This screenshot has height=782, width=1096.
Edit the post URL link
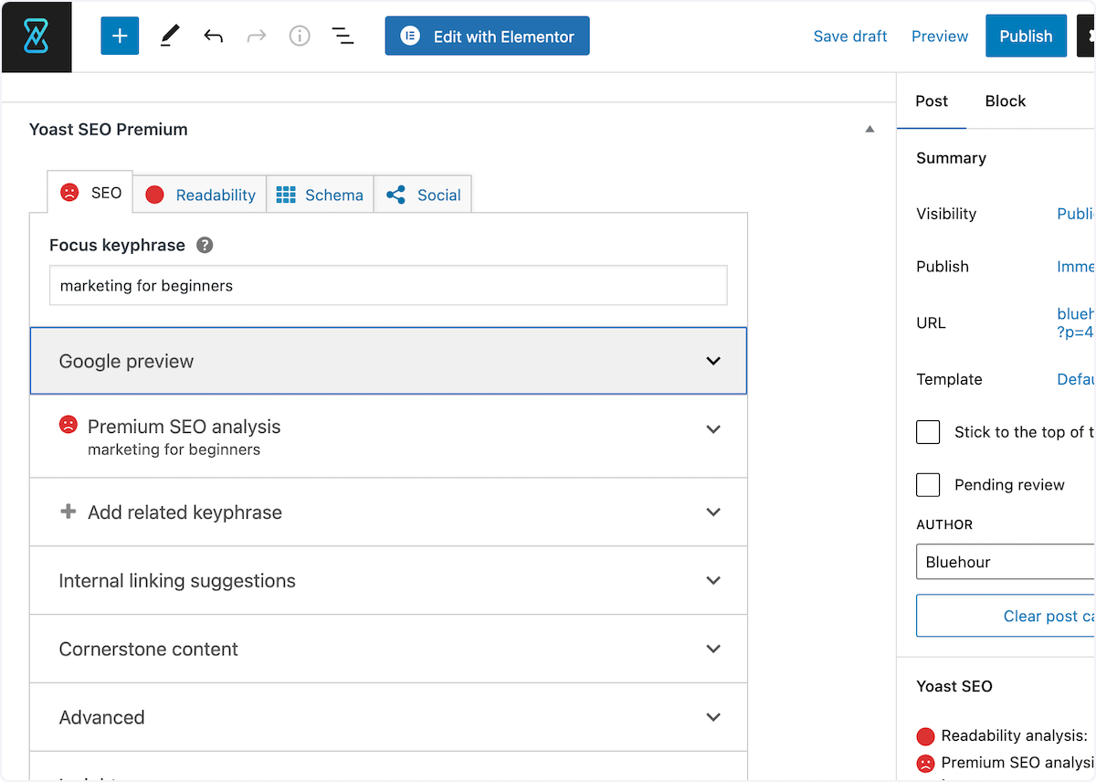(x=1076, y=323)
